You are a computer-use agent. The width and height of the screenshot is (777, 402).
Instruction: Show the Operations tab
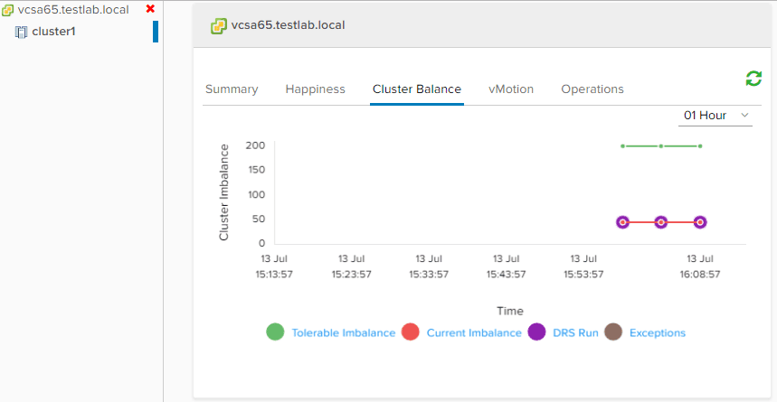click(592, 89)
